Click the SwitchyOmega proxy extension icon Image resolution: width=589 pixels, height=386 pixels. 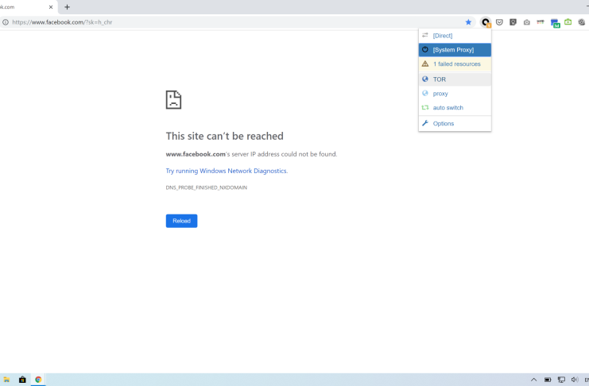(486, 22)
